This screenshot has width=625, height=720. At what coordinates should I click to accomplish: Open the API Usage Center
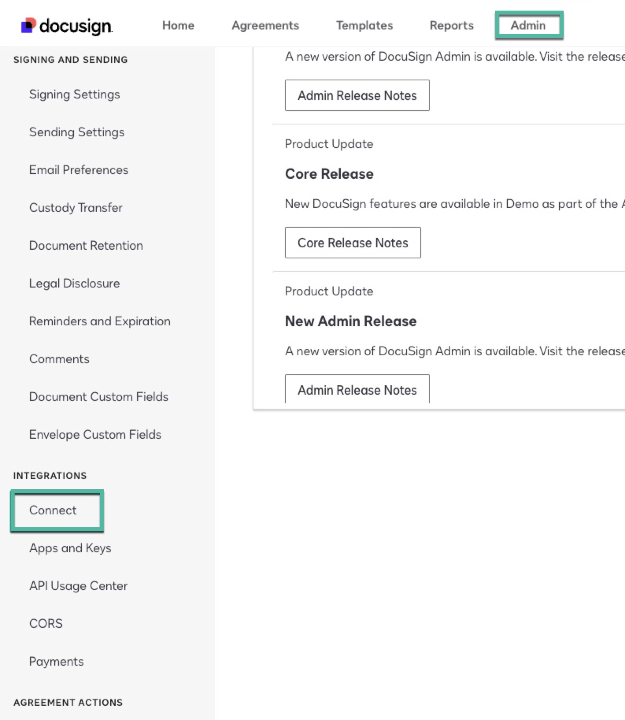point(78,585)
